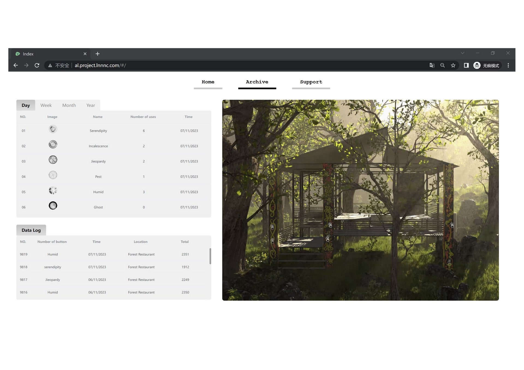
Task: Expand the tab search chevron
Action: (x=462, y=53)
